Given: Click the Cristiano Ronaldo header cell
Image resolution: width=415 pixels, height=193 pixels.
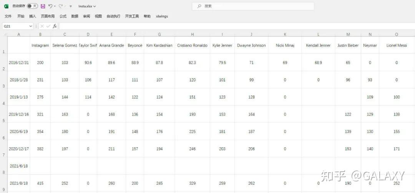Looking at the screenshot, I should click(x=193, y=46).
